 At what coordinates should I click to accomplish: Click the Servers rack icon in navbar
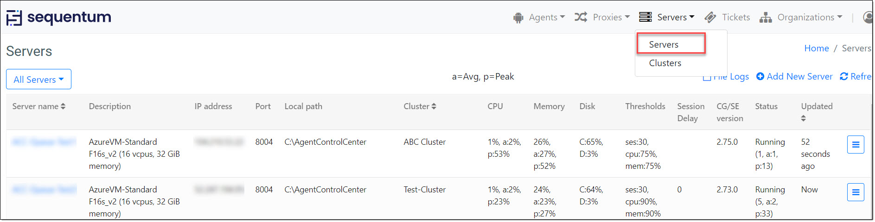click(645, 17)
